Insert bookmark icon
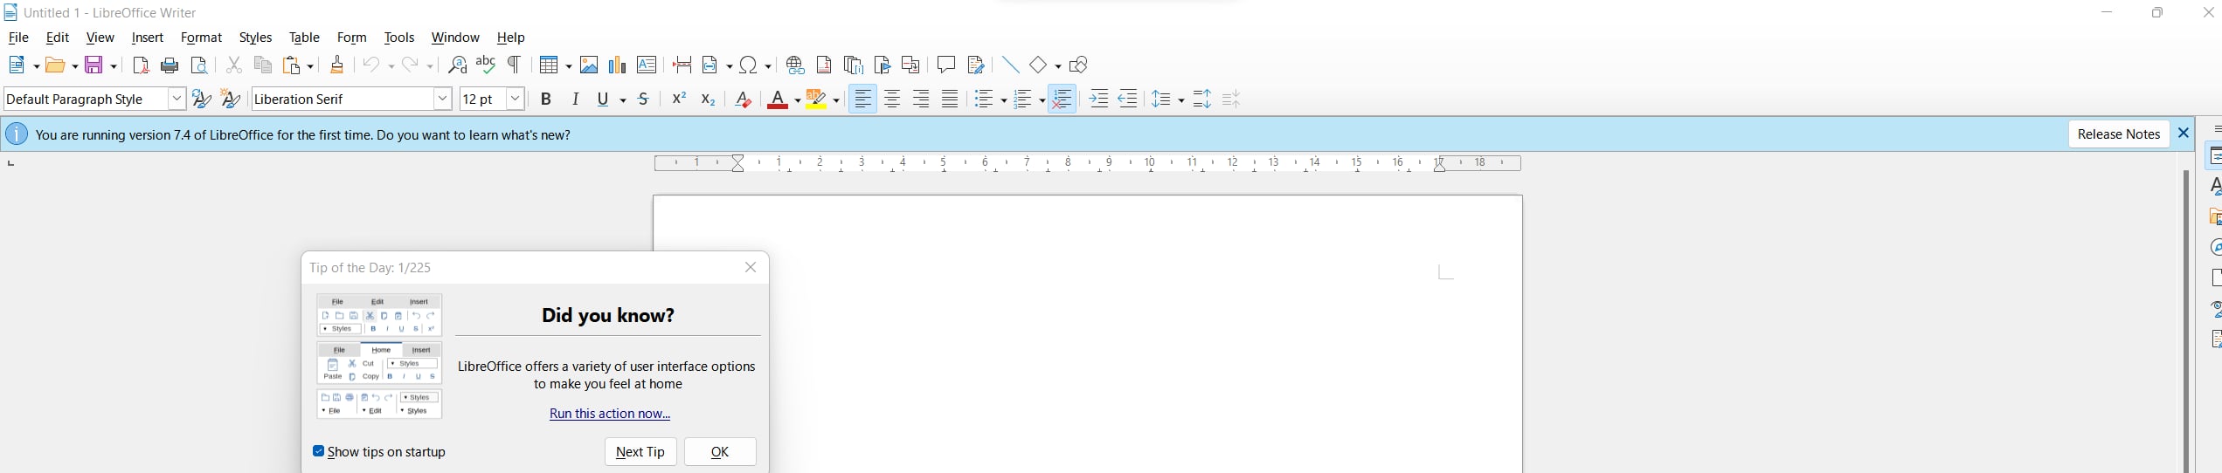 click(883, 65)
